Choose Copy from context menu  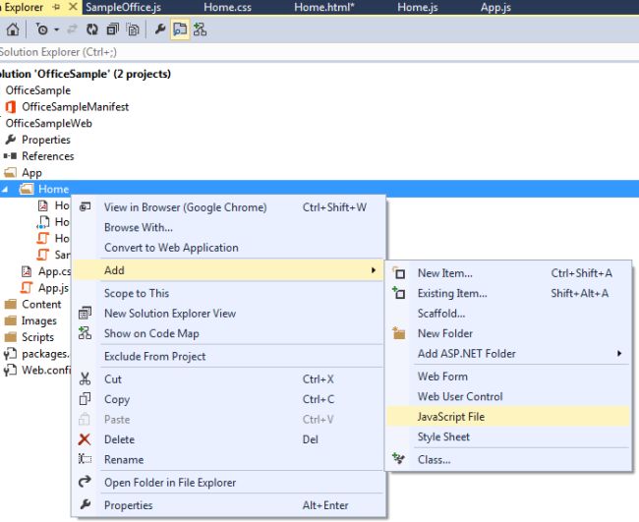228,399
